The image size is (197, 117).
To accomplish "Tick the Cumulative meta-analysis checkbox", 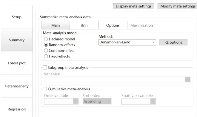I will pos(45,89).
